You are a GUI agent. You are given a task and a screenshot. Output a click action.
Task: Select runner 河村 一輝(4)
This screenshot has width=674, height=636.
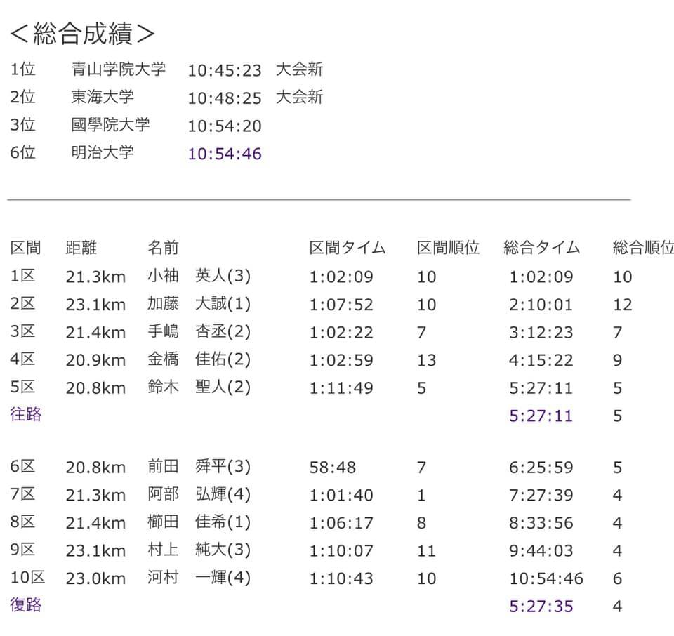click(199, 578)
